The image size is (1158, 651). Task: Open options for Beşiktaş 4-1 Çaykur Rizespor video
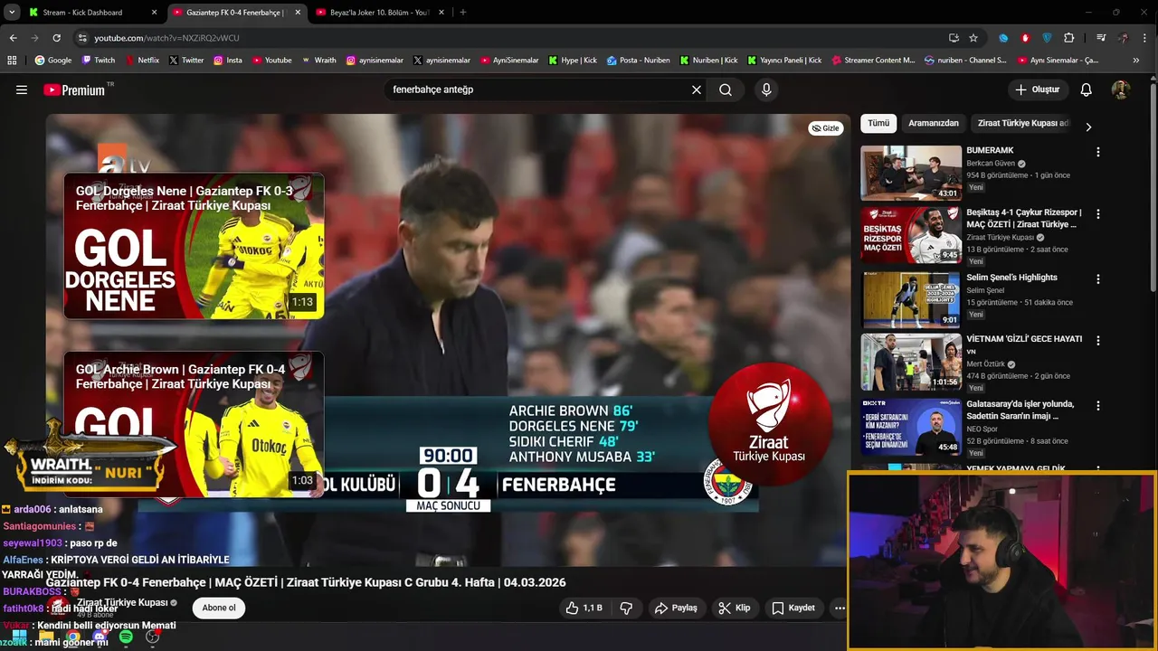[1098, 214]
